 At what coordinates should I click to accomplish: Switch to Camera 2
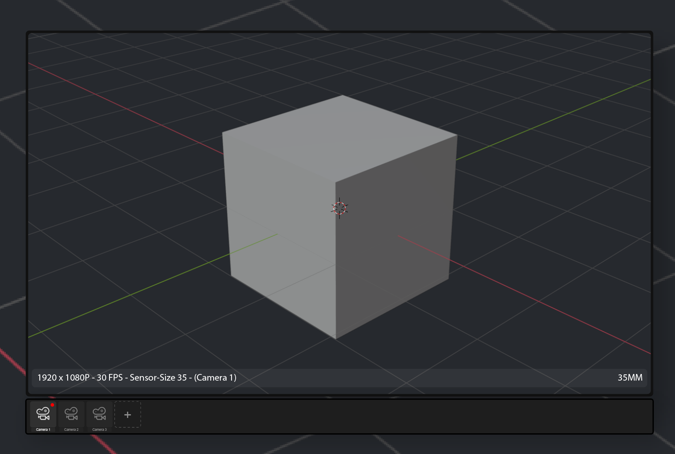tap(71, 414)
